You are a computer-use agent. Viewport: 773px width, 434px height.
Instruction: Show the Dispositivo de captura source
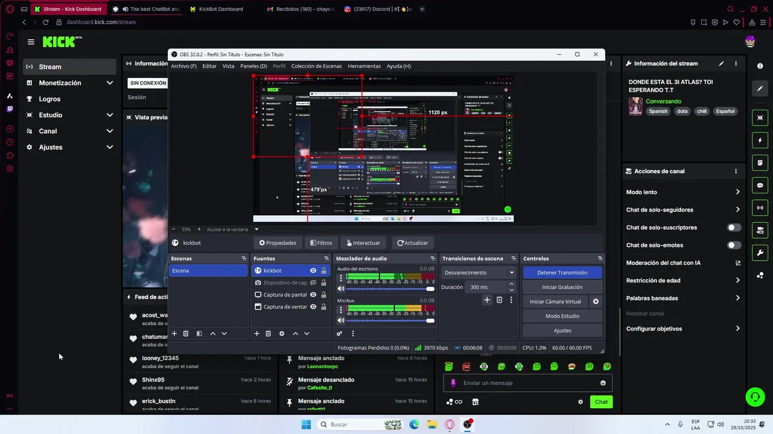(x=313, y=283)
